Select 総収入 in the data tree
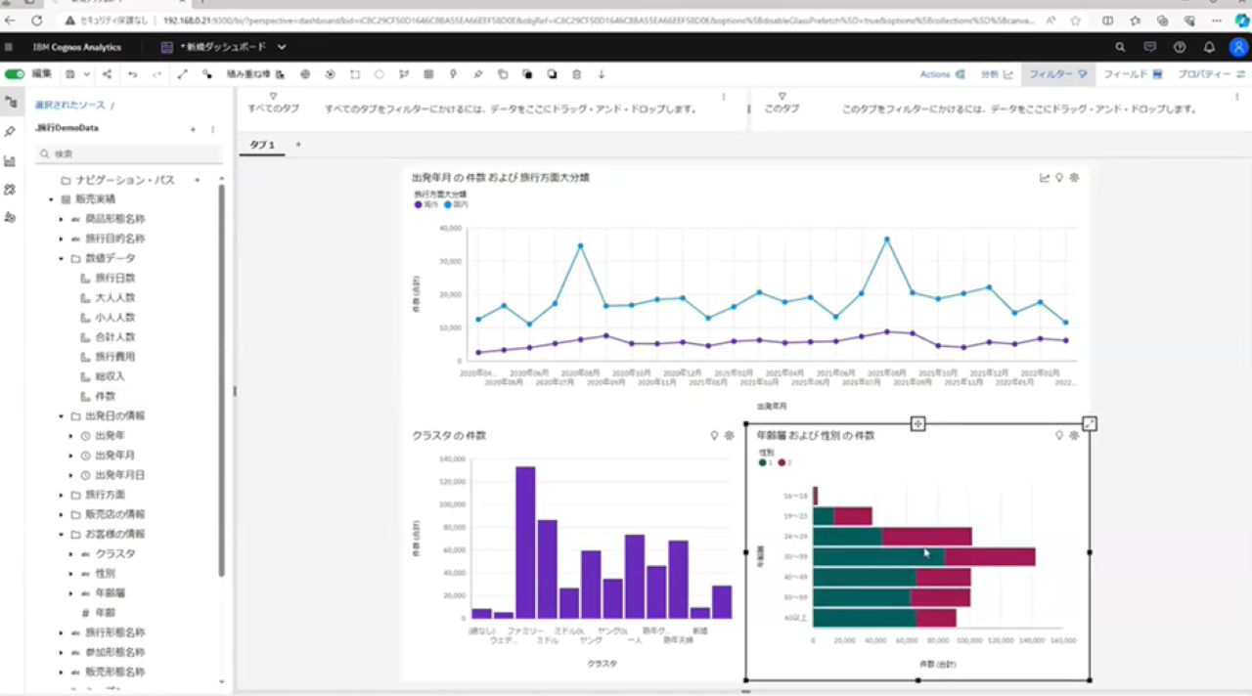 [x=111, y=376]
